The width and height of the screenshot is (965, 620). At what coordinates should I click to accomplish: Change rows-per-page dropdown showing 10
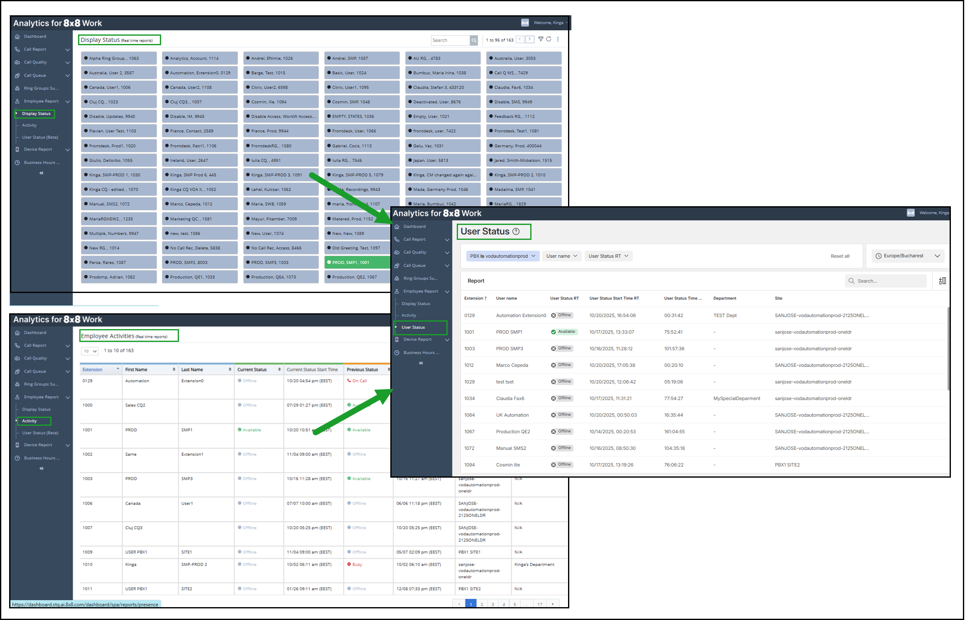[x=90, y=351]
